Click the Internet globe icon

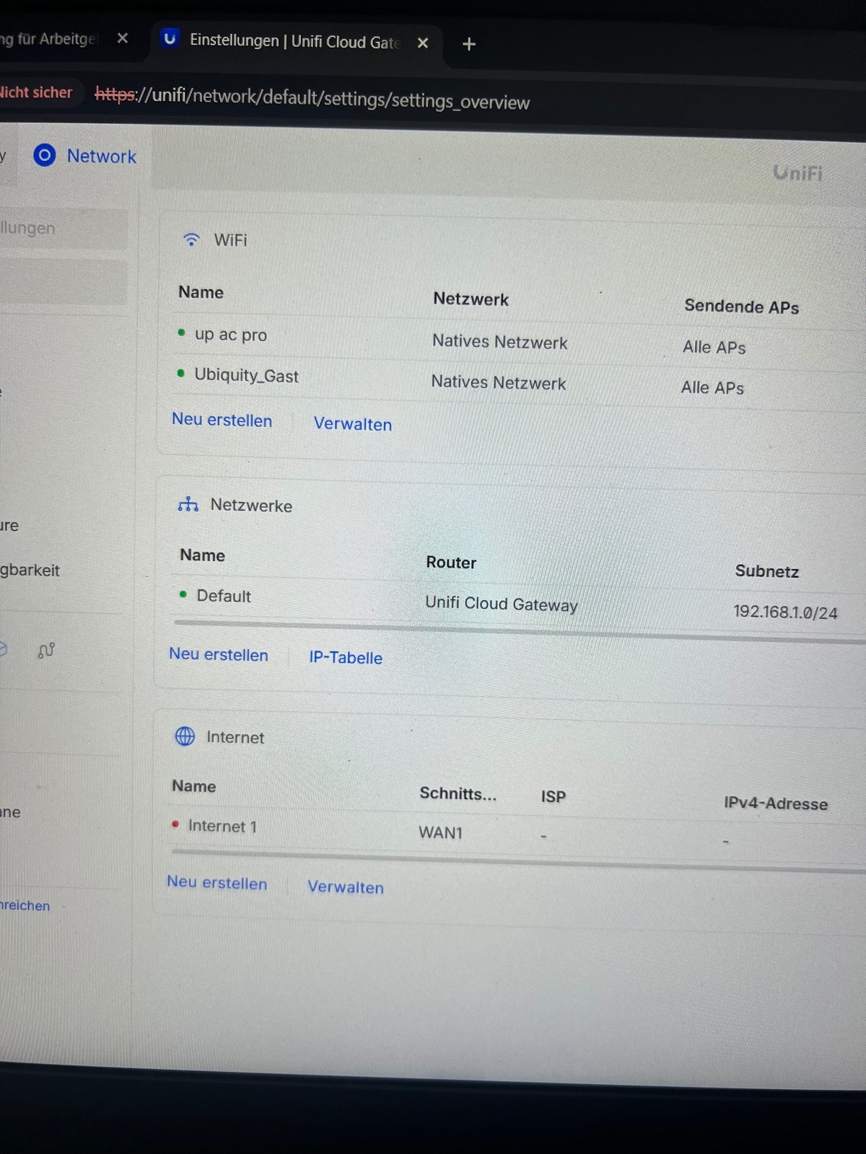pyautogui.click(x=185, y=736)
